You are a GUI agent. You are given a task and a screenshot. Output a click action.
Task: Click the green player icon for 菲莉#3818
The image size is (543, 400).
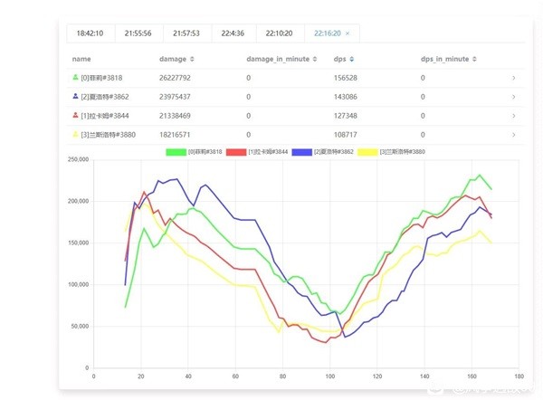tap(76, 78)
